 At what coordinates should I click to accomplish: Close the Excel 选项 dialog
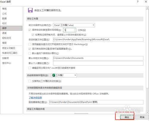(146, 2)
